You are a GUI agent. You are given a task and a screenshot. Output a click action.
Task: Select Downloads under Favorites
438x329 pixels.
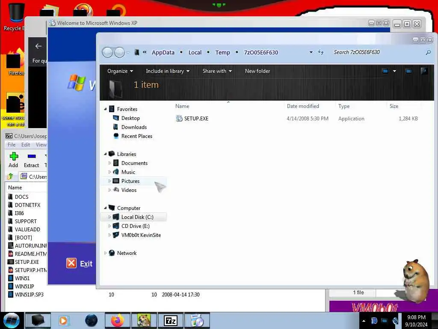click(x=134, y=127)
